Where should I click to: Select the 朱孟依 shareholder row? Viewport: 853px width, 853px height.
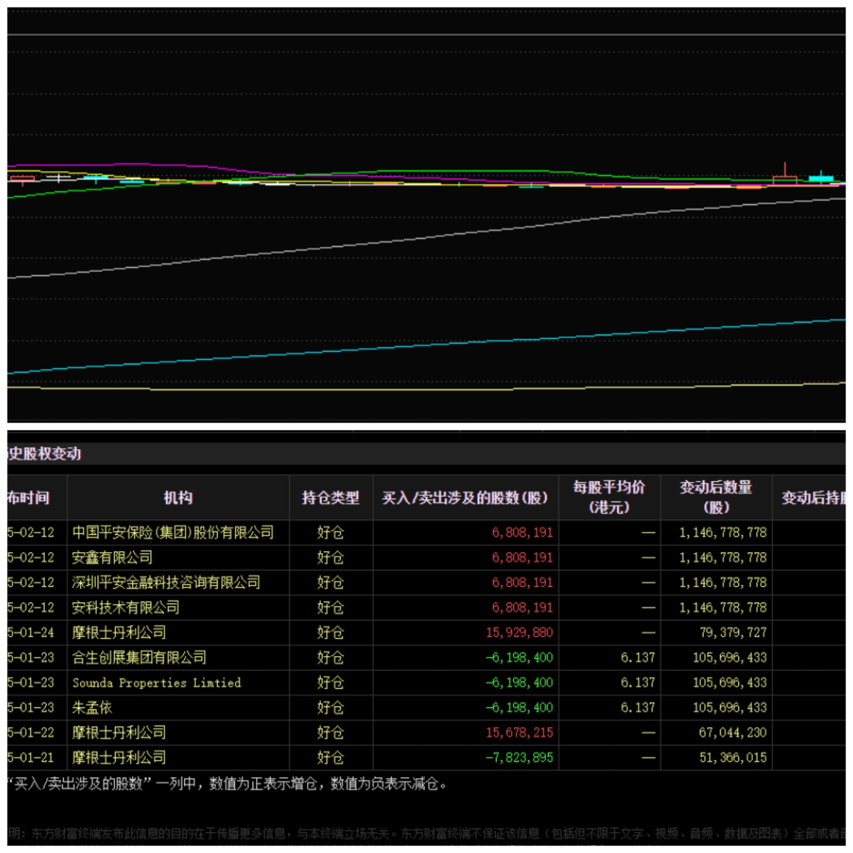pyautogui.click(x=92, y=708)
